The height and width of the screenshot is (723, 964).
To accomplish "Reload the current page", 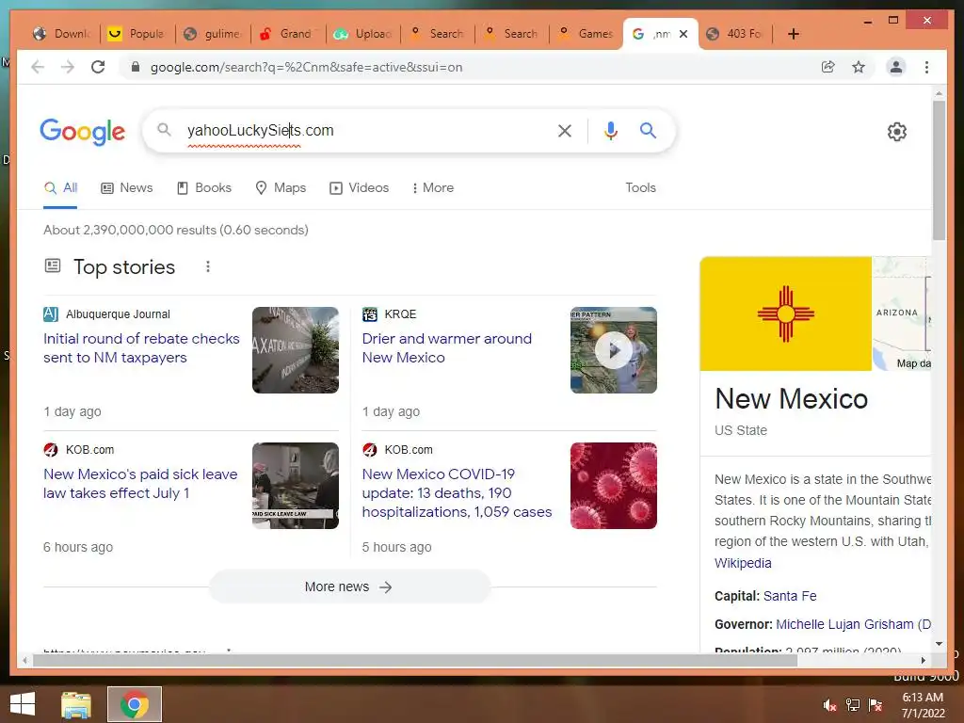I will tap(98, 67).
